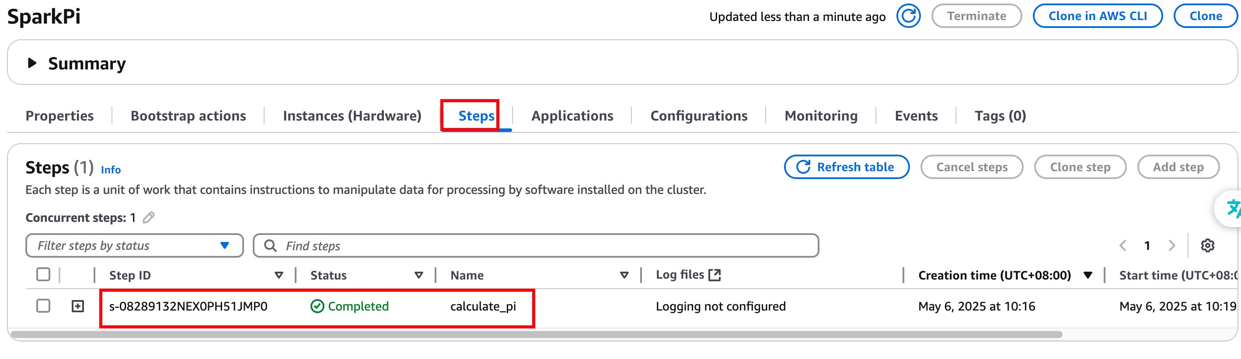Click the Clone step button

(x=1080, y=166)
